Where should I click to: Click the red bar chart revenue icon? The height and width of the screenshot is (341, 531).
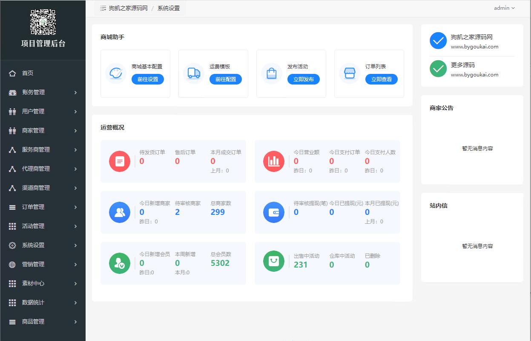[x=274, y=161]
